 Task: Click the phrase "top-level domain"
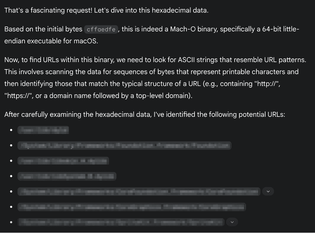pyautogui.click(x=162, y=96)
